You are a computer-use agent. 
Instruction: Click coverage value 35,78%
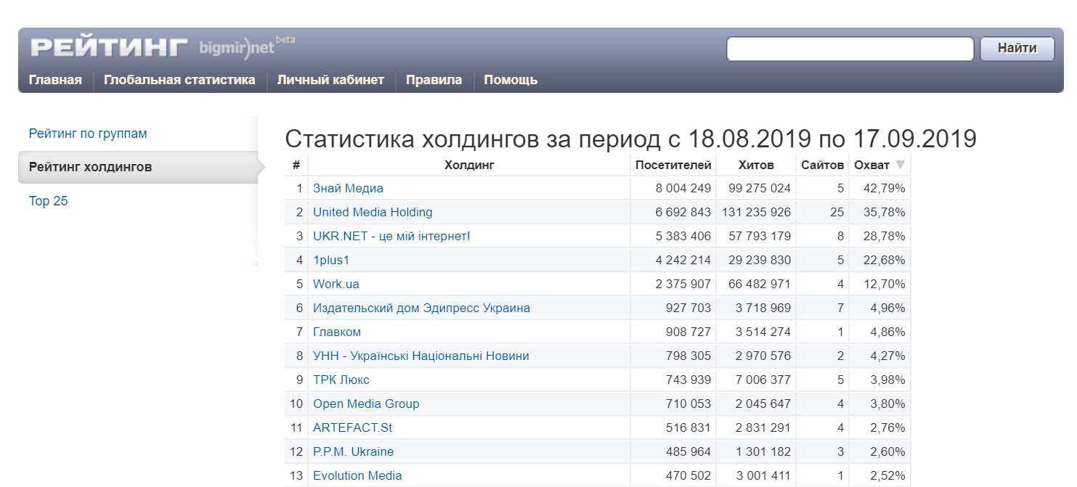[884, 212]
